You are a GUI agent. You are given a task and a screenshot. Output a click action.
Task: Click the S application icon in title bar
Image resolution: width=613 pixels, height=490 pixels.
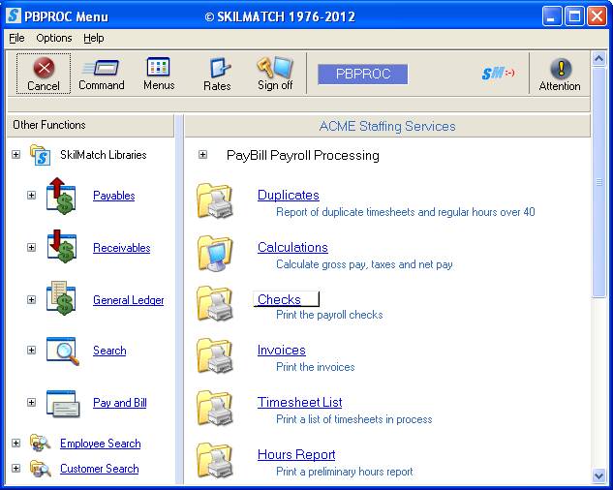(14, 16)
